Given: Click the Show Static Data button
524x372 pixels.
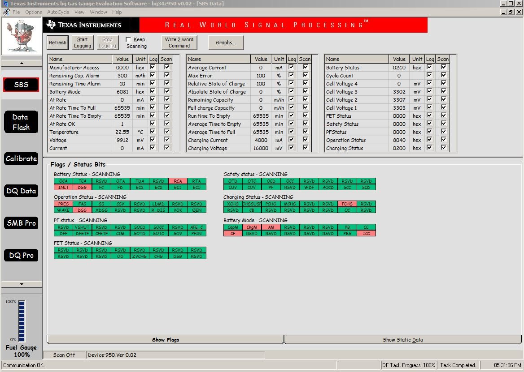Looking at the screenshot, I should 403,340.
